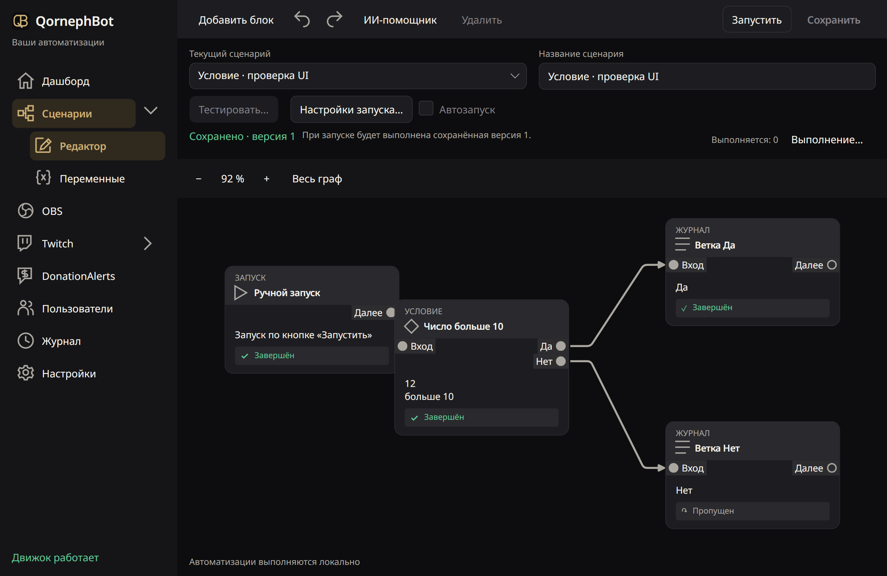Open Dashboard via the house icon
The width and height of the screenshot is (887, 576).
coord(26,81)
